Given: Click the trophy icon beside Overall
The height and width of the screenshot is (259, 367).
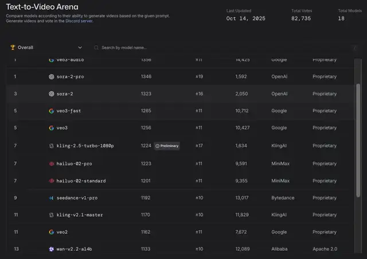Looking at the screenshot, I should 13,47.
